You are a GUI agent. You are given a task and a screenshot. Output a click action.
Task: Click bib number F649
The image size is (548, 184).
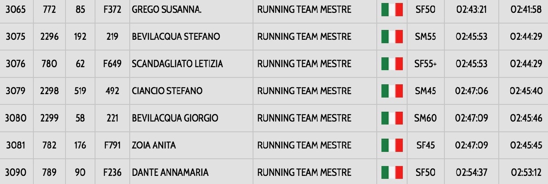pos(112,64)
